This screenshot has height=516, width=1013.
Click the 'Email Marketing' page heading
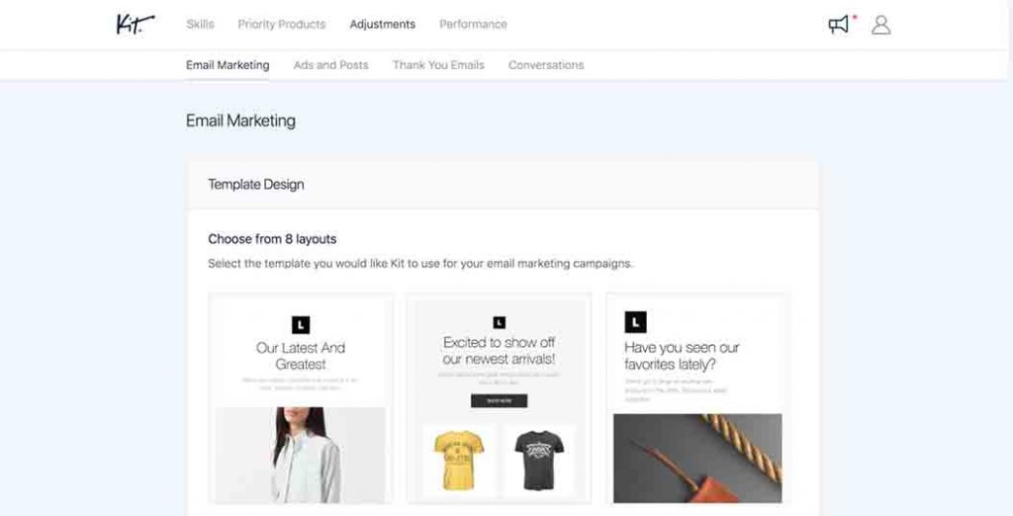pyautogui.click(x=240, y=121)
